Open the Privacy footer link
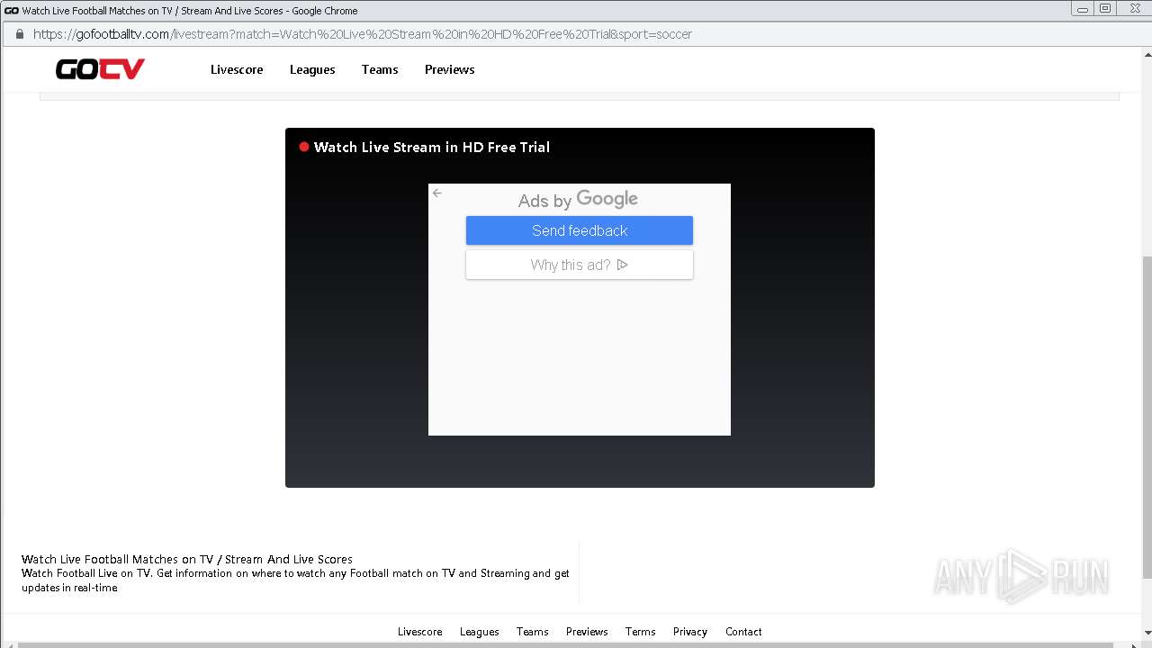Screen dimensions: 1152x648 [x=690, y=632]
